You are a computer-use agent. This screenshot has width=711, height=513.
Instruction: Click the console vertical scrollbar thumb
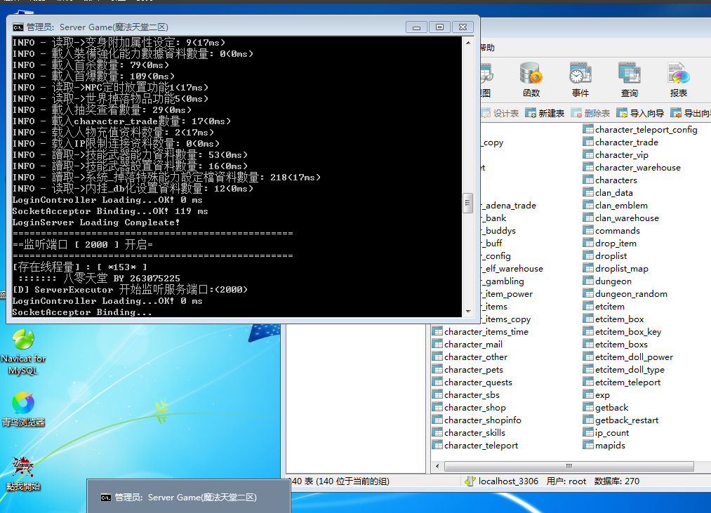(x=468, y=203)
